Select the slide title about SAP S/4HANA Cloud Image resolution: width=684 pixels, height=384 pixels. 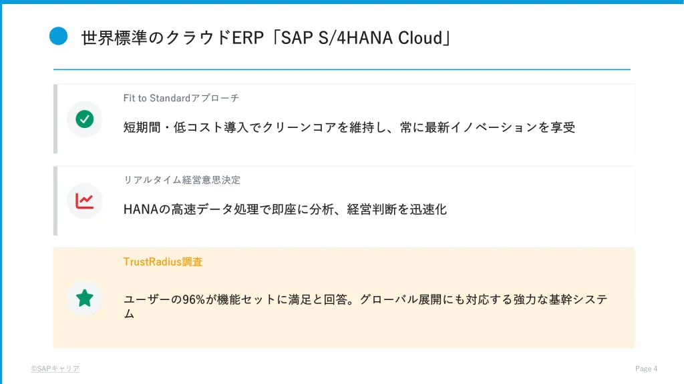[x=265, y=37]
